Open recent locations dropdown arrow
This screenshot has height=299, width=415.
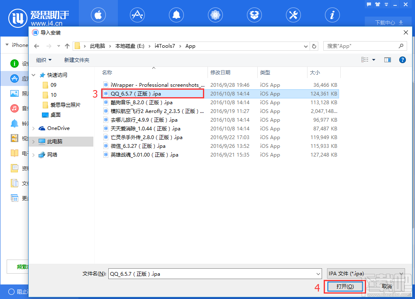59,46
